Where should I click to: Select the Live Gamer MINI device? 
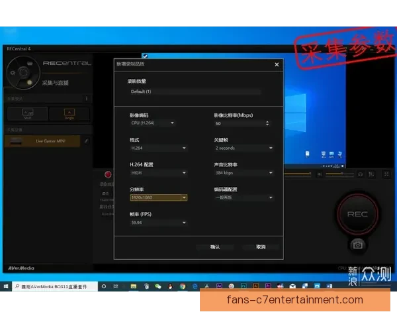pos(42,141)
